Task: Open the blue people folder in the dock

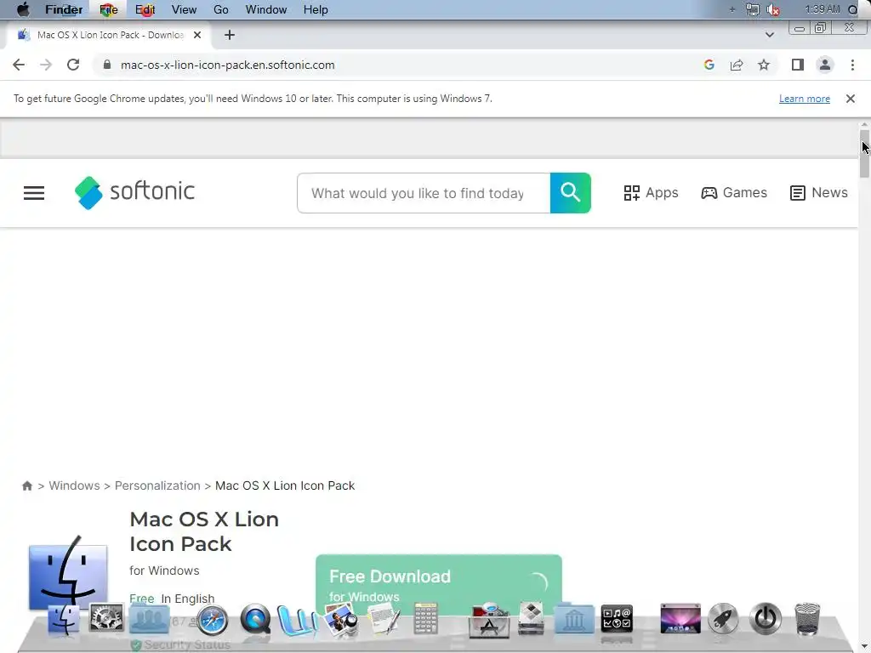Action: tap(149, 619)
